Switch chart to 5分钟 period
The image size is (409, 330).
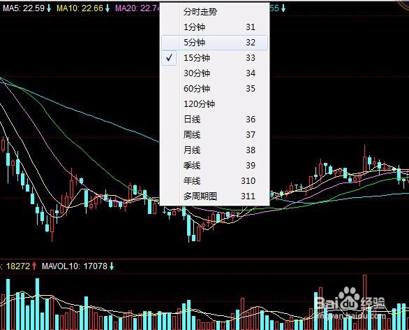pyautogui.click(x=214, y=43)
